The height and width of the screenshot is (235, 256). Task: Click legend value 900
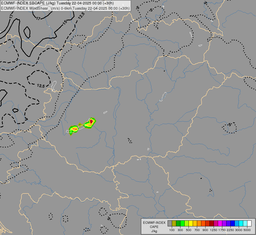(205, 230)
